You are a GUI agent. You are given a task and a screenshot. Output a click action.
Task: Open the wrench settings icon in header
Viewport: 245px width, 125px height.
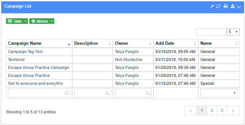[212, 6]
